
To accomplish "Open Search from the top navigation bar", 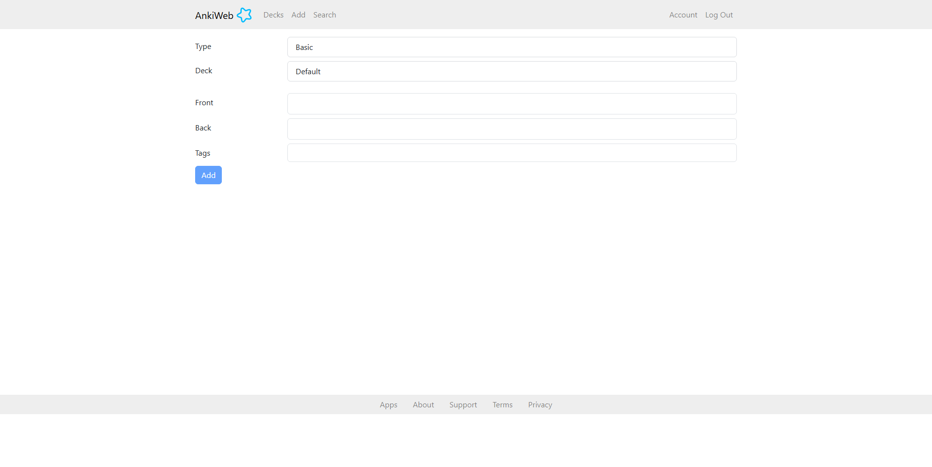I will pyautogui.click(x=324, y=15).
